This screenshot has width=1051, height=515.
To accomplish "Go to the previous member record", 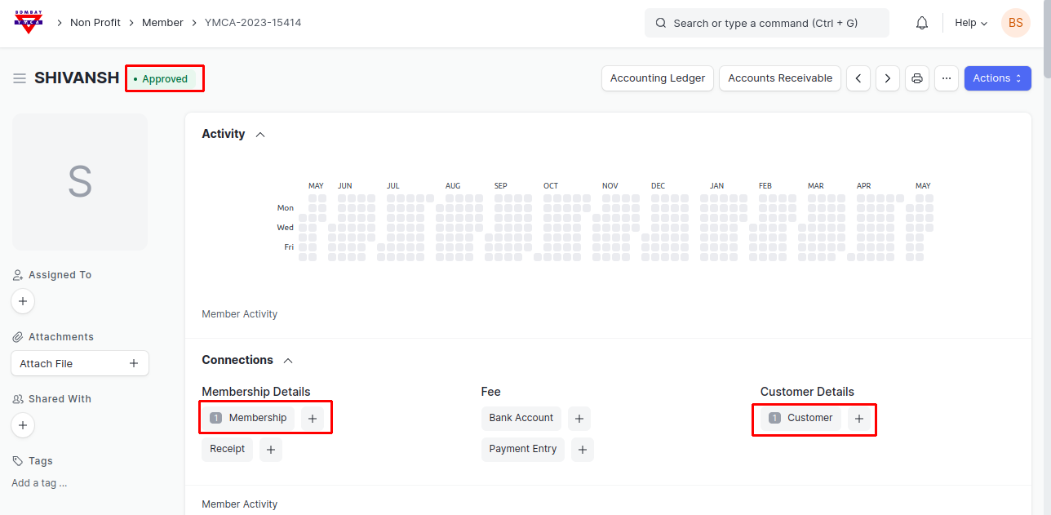I will pyautogui.click(x=858, y=78).
